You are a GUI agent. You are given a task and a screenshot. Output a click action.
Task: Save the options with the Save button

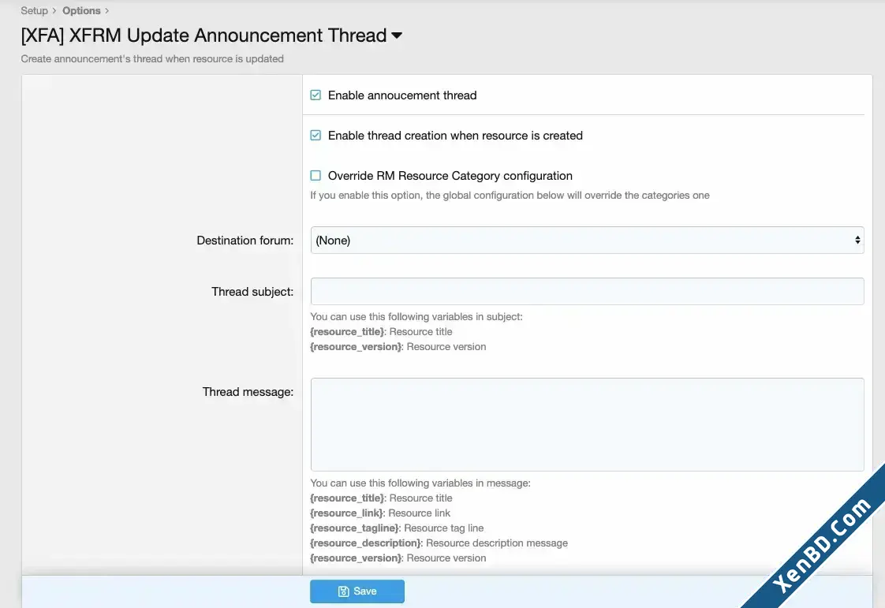pyautogui.click(x=357, y=591)
